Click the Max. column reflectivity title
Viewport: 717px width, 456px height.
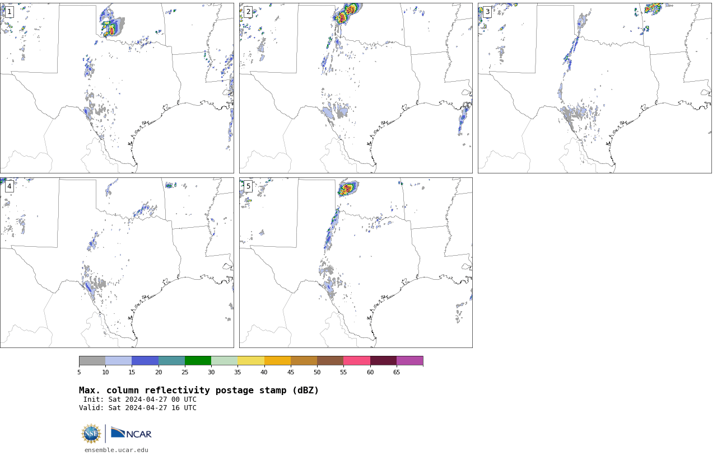199,391
